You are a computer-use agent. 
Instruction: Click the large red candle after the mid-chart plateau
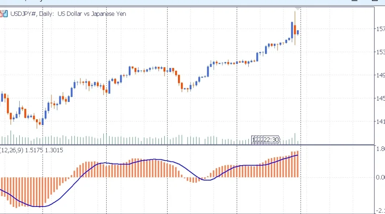[x=179, y=79]
